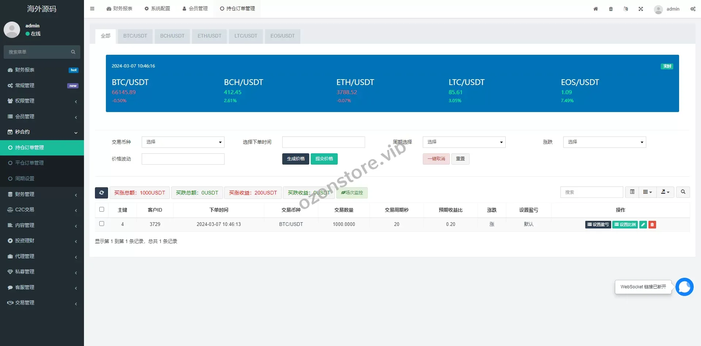The image size is (701, 346).
Task: Open the 交易币种 dropdown
Action: click(x=183, y=142)
